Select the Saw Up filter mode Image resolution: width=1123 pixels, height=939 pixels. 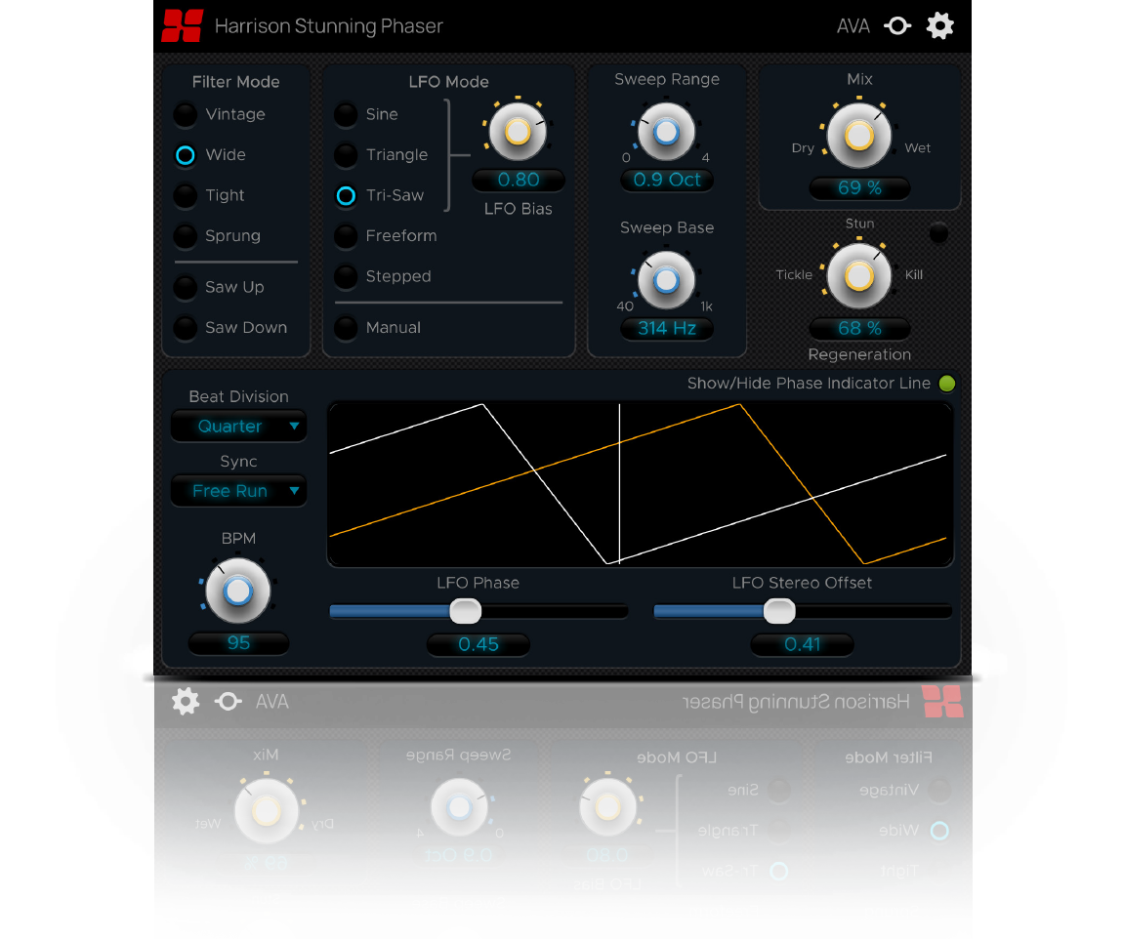(x=186, y=287)
